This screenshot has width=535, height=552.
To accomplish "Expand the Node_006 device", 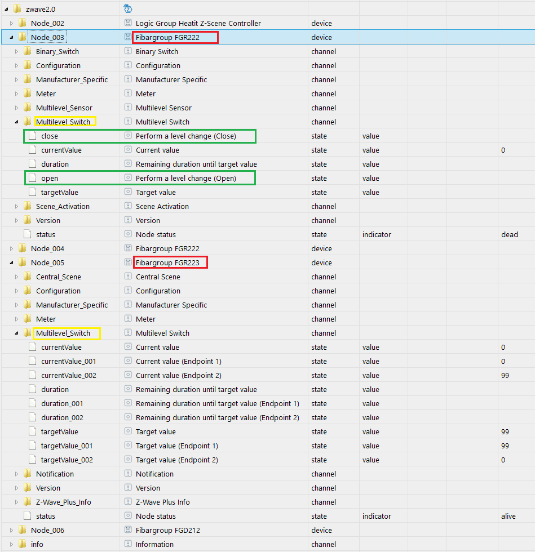I will 11,530.
